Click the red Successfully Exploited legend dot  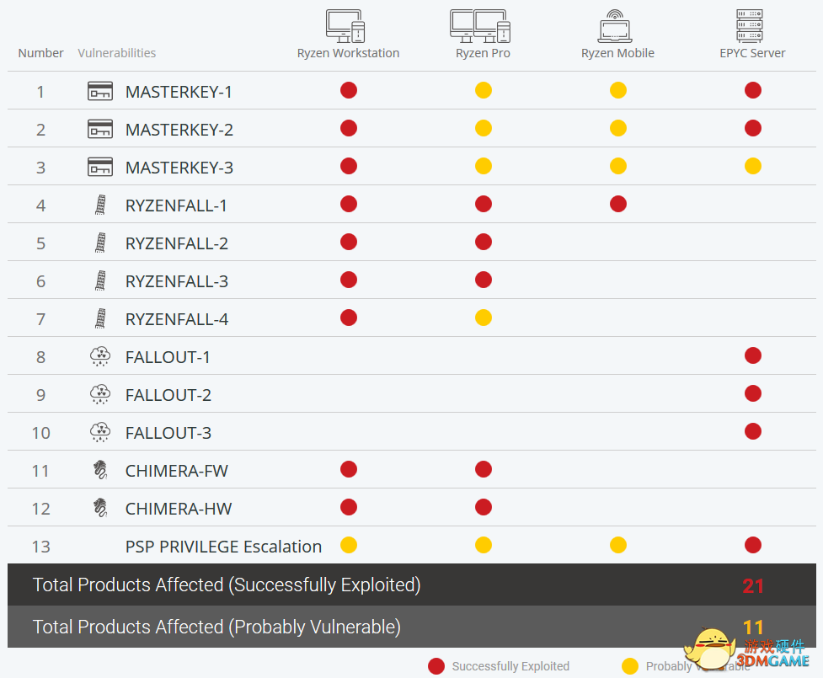click(436, 666)
